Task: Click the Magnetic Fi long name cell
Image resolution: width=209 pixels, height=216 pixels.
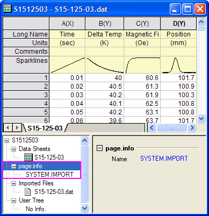Action: pos(142,34)
